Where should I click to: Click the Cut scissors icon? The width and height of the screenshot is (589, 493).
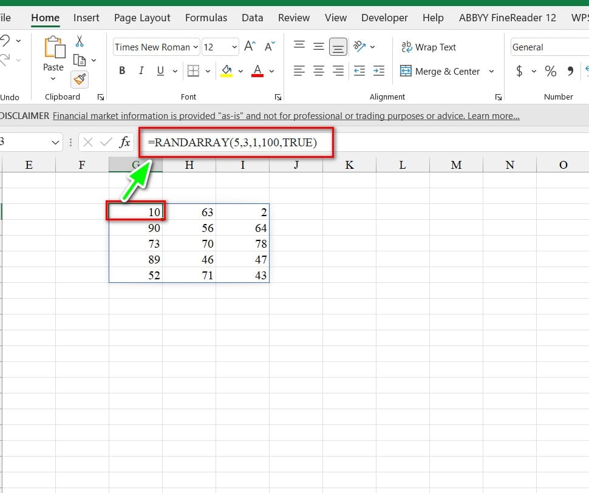80,41
